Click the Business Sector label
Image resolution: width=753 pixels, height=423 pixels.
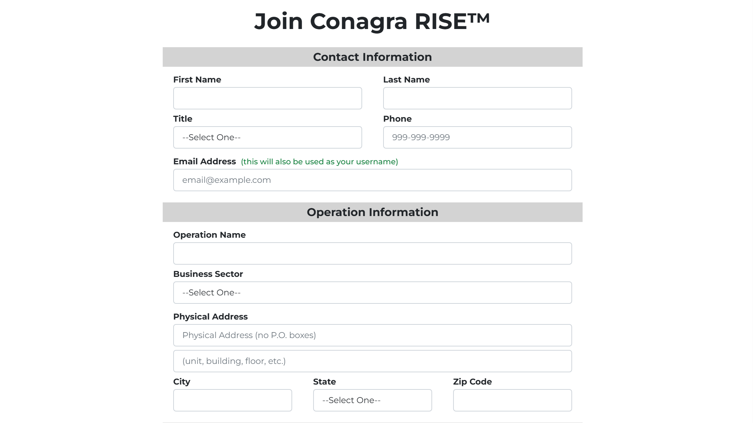point(208,274)
